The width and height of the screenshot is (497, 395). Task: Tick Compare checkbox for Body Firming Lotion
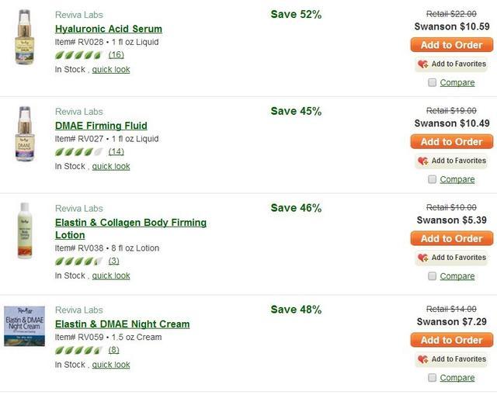click(x=432, y=276)
